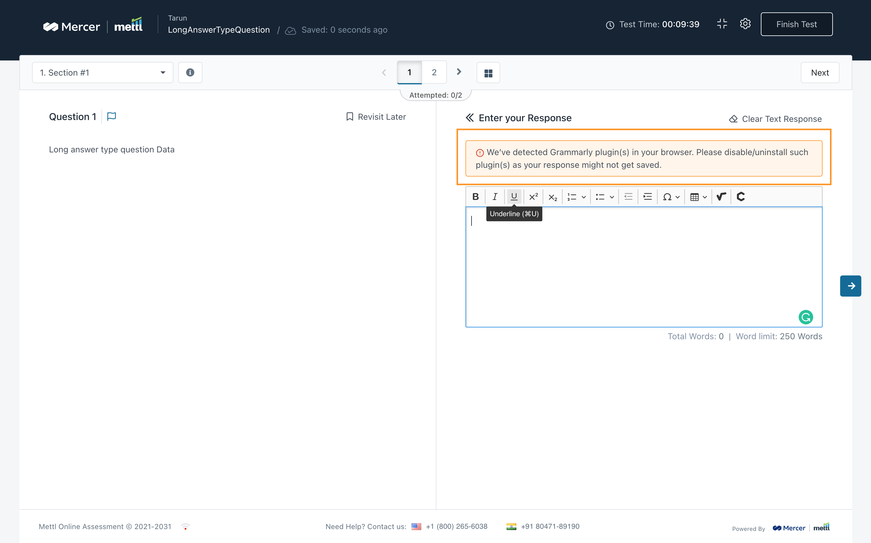
Task: Open the chemistry formula editor icon
Action: [741, 197]
